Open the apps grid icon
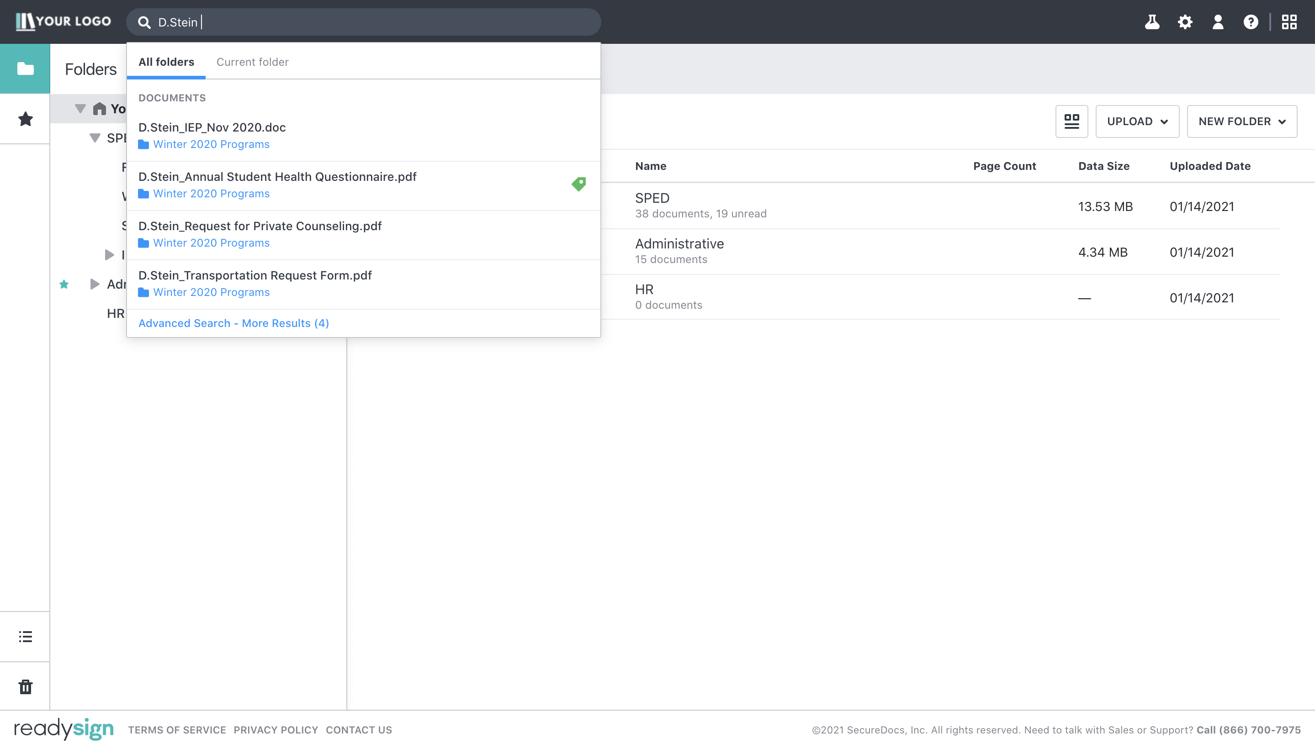 (1289, 22)
